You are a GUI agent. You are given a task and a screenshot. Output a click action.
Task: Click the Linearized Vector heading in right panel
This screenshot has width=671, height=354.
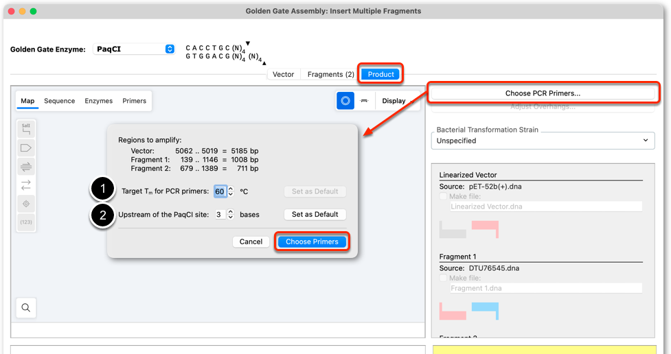[468, 175]
